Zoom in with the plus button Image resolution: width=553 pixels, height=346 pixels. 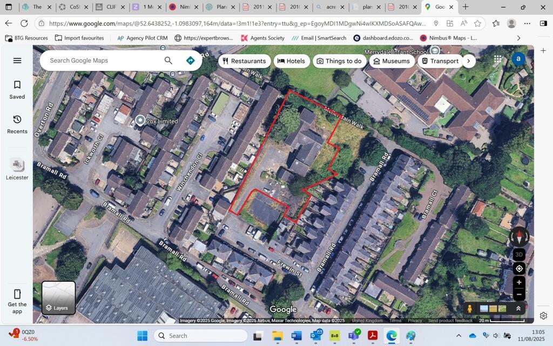click(519, 282)
